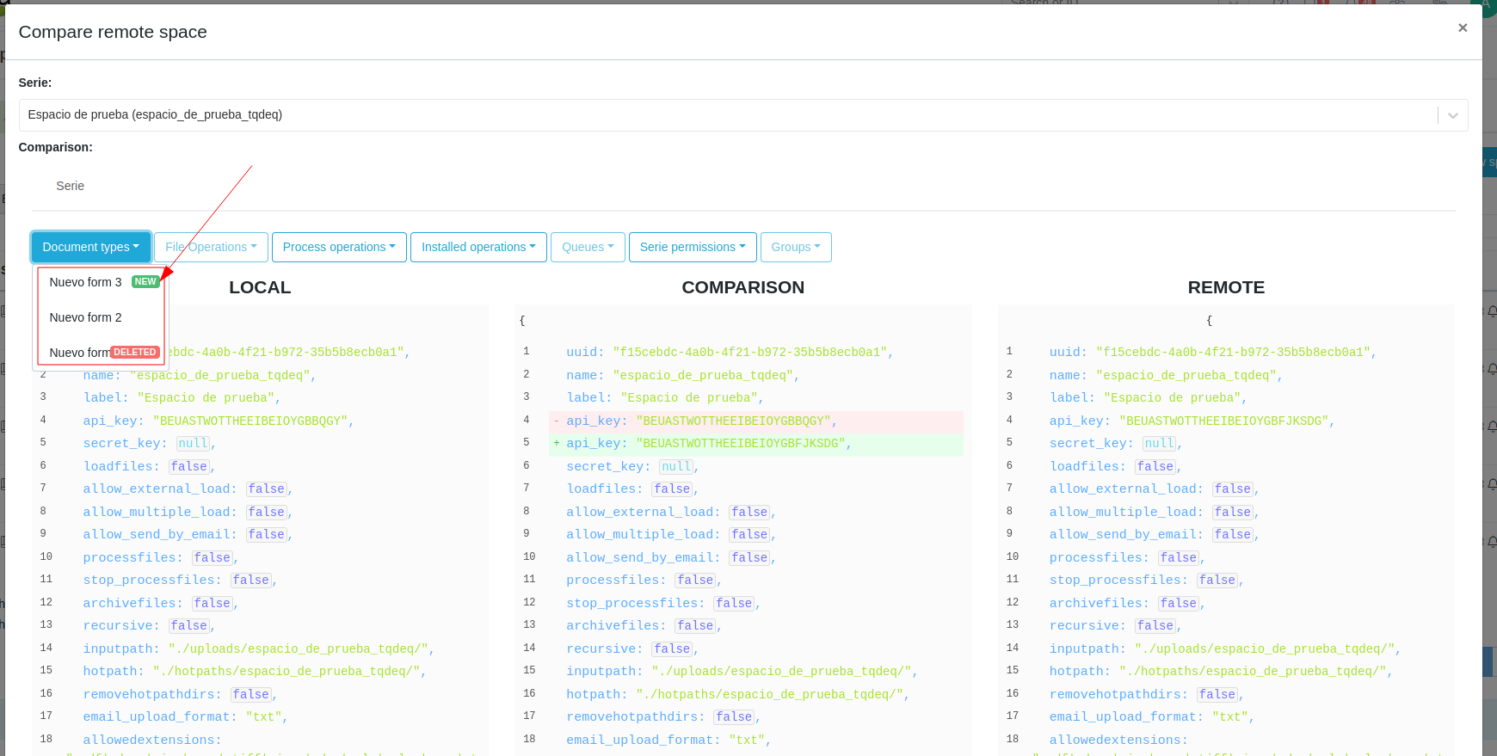Open the Serie permissions dropdown
The image size is (1497, 756).
(x=693, y=247)
